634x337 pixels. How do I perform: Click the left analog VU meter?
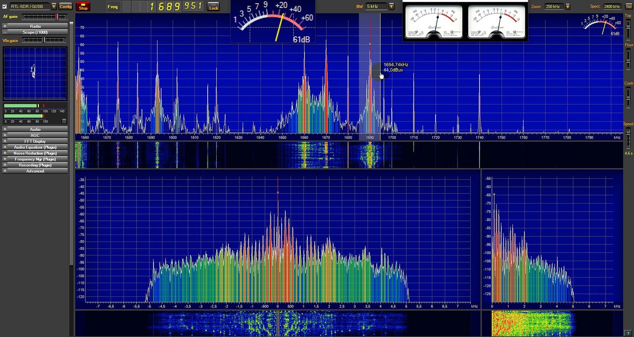click(433, 22)
